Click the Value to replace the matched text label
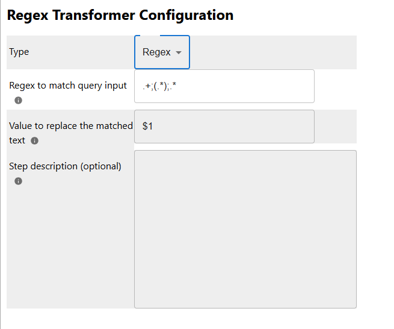Screen dimensions: 394x329 (x=70, y=126)
